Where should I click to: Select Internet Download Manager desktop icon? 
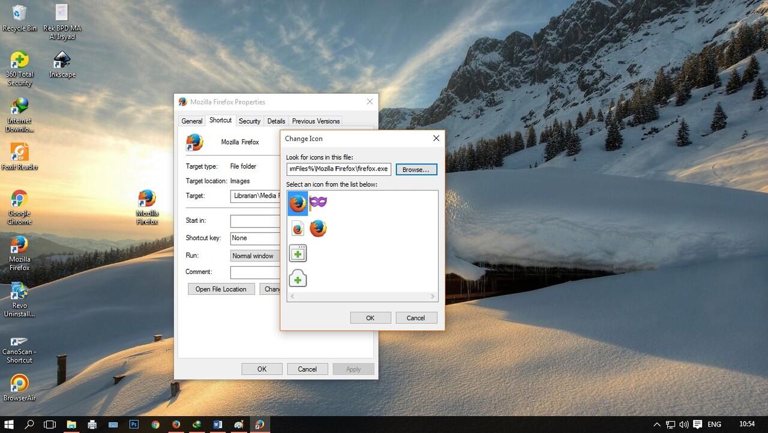[x=19, y=115]
